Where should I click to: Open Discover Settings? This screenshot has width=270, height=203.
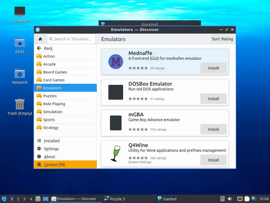[65, 149]
